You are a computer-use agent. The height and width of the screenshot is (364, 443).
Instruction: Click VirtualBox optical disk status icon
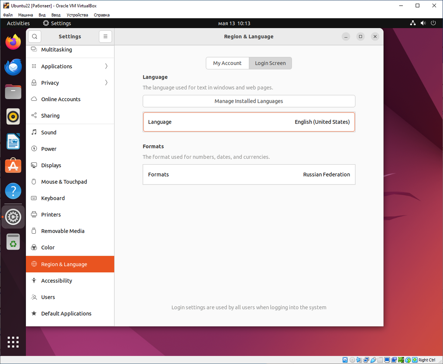coord(352,360)
